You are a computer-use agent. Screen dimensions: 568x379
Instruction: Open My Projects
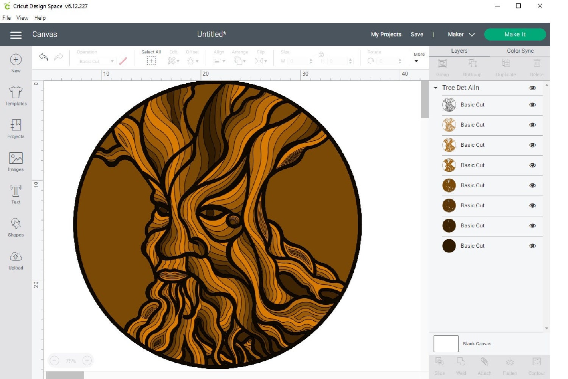tap(386, 34)
